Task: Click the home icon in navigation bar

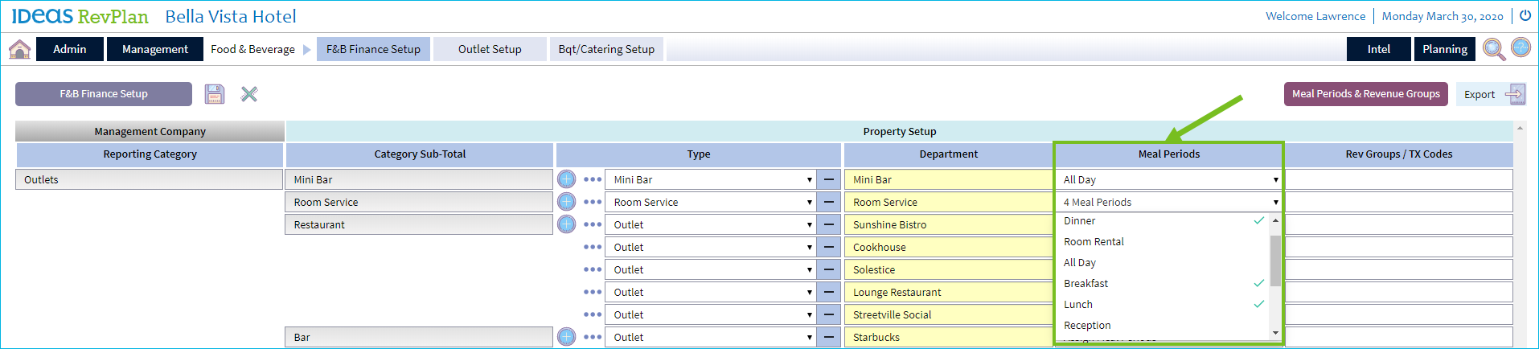Action: (19, 49)
